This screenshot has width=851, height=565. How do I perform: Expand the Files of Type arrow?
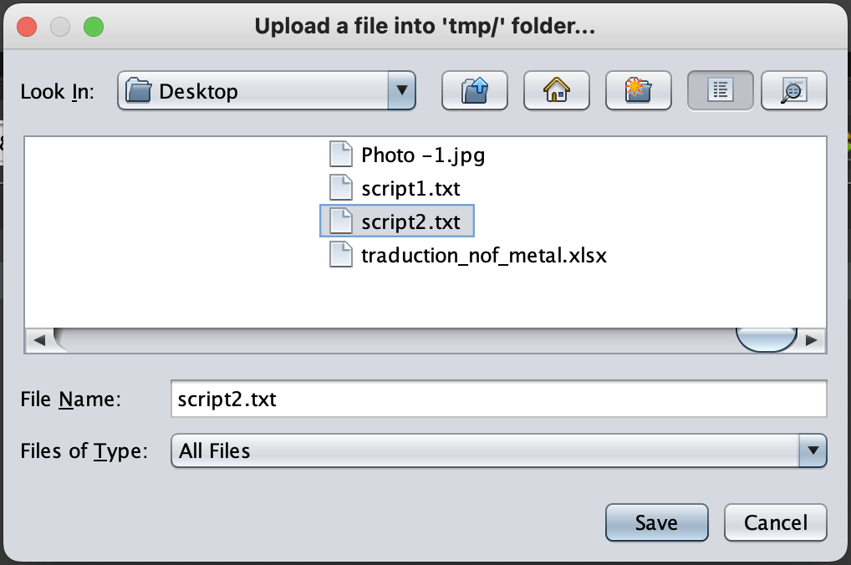point(813,451)
